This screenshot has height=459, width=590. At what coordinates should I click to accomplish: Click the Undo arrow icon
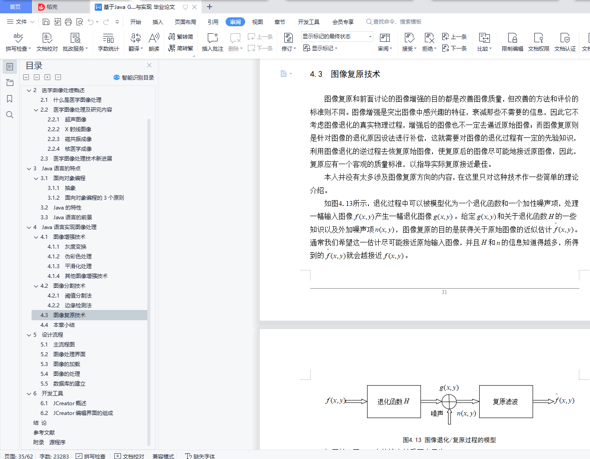pyautogui.click(x=91, y=22)
